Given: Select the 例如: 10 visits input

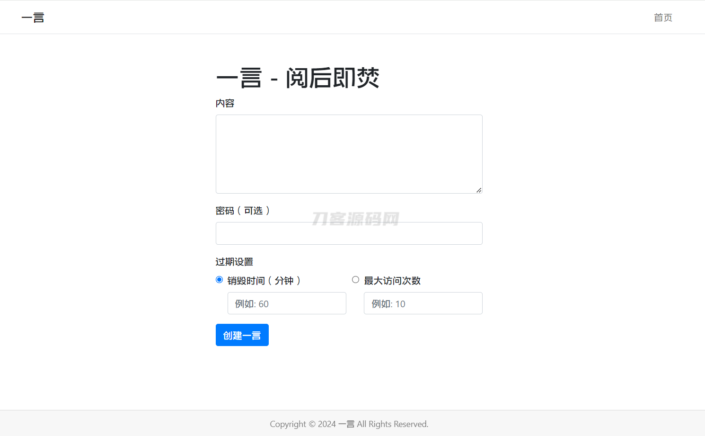Looking at the screenshot, I should coord(423,303).
